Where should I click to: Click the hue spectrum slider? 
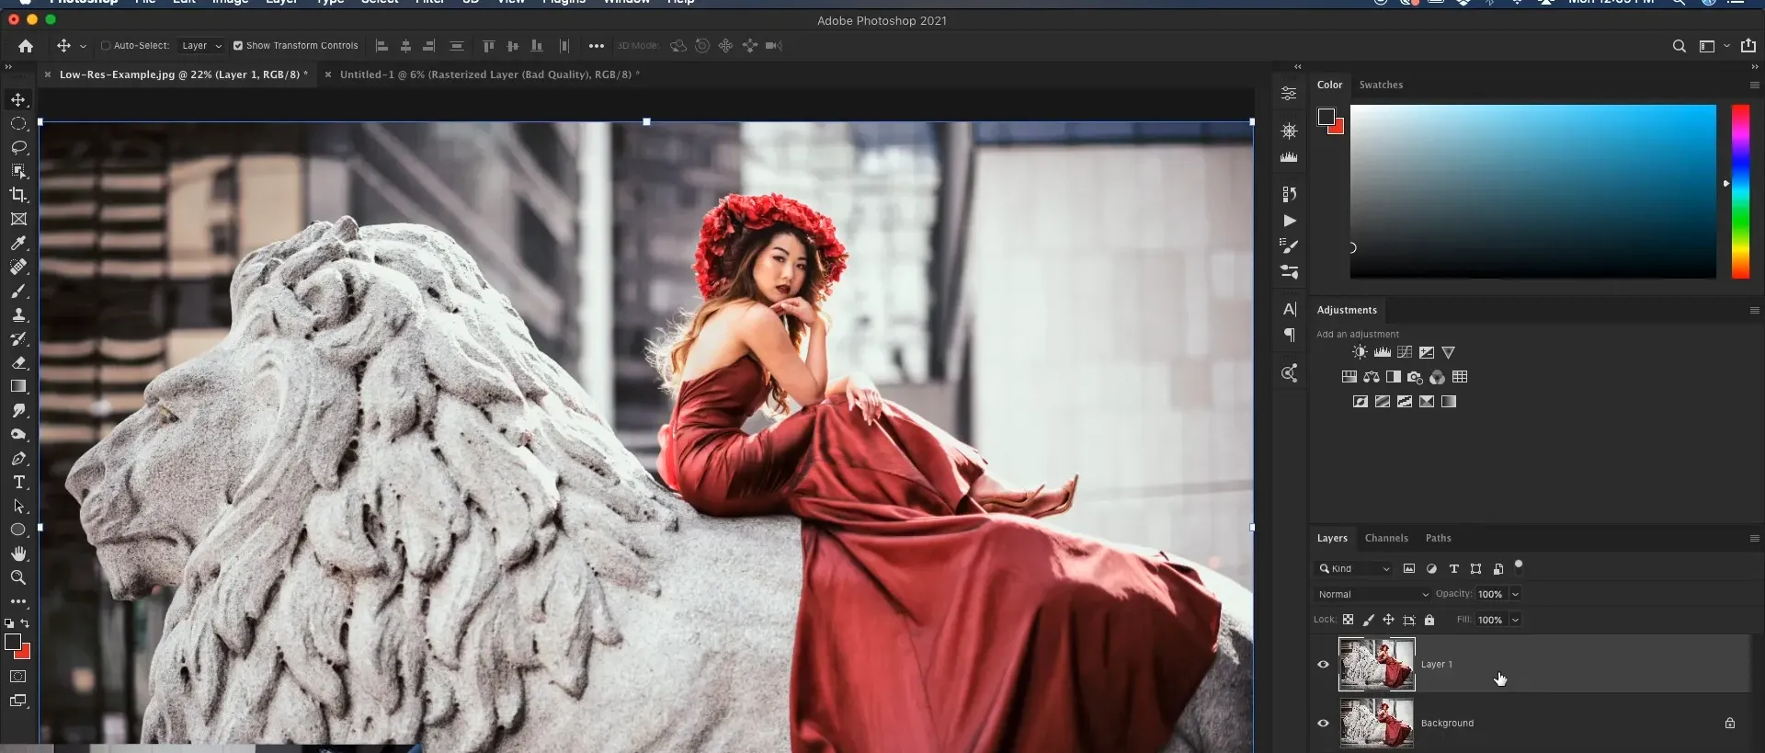(x=1740, y=191)
